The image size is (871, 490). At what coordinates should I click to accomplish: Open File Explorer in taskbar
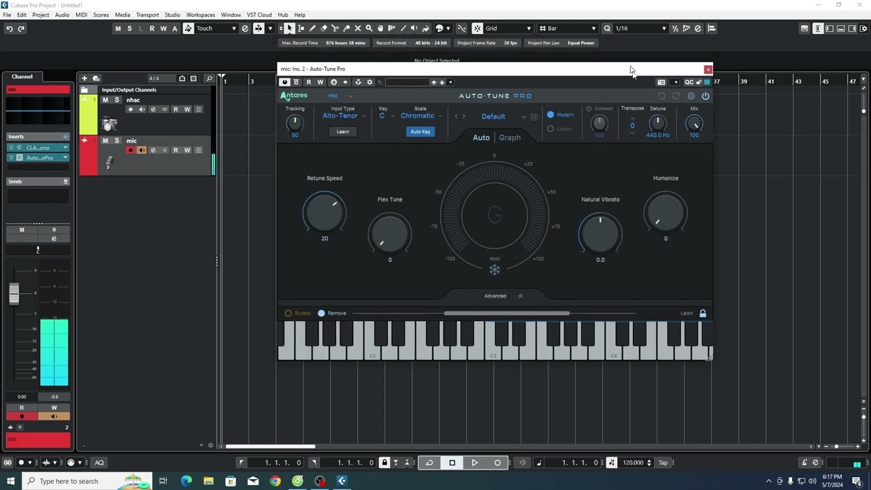[x=208, y=481]
